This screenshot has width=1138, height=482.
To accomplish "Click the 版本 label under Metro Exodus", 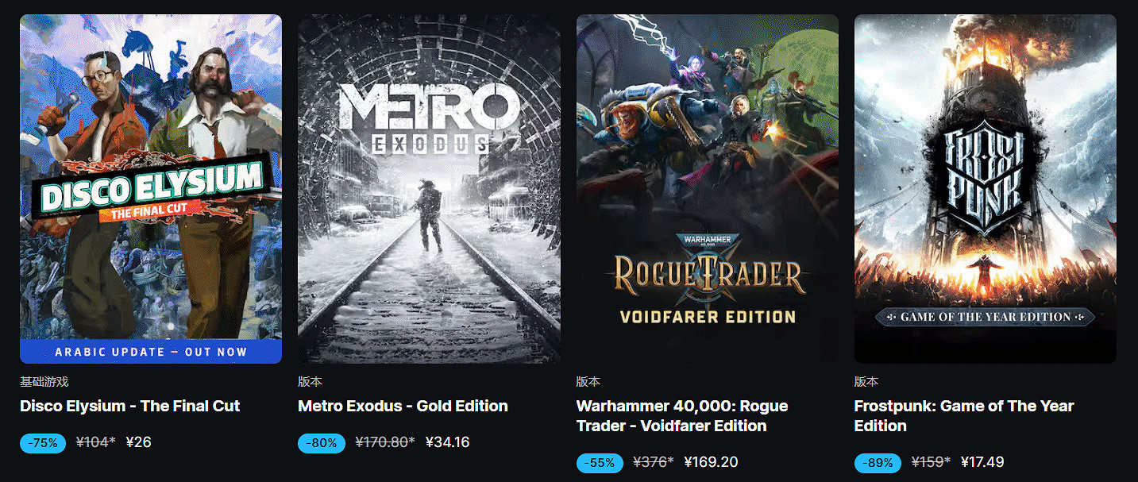I will (x=310, y=382).
